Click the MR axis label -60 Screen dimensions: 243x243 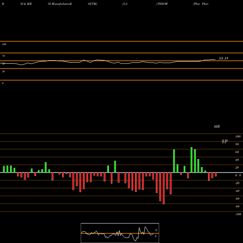pos(237,199)
